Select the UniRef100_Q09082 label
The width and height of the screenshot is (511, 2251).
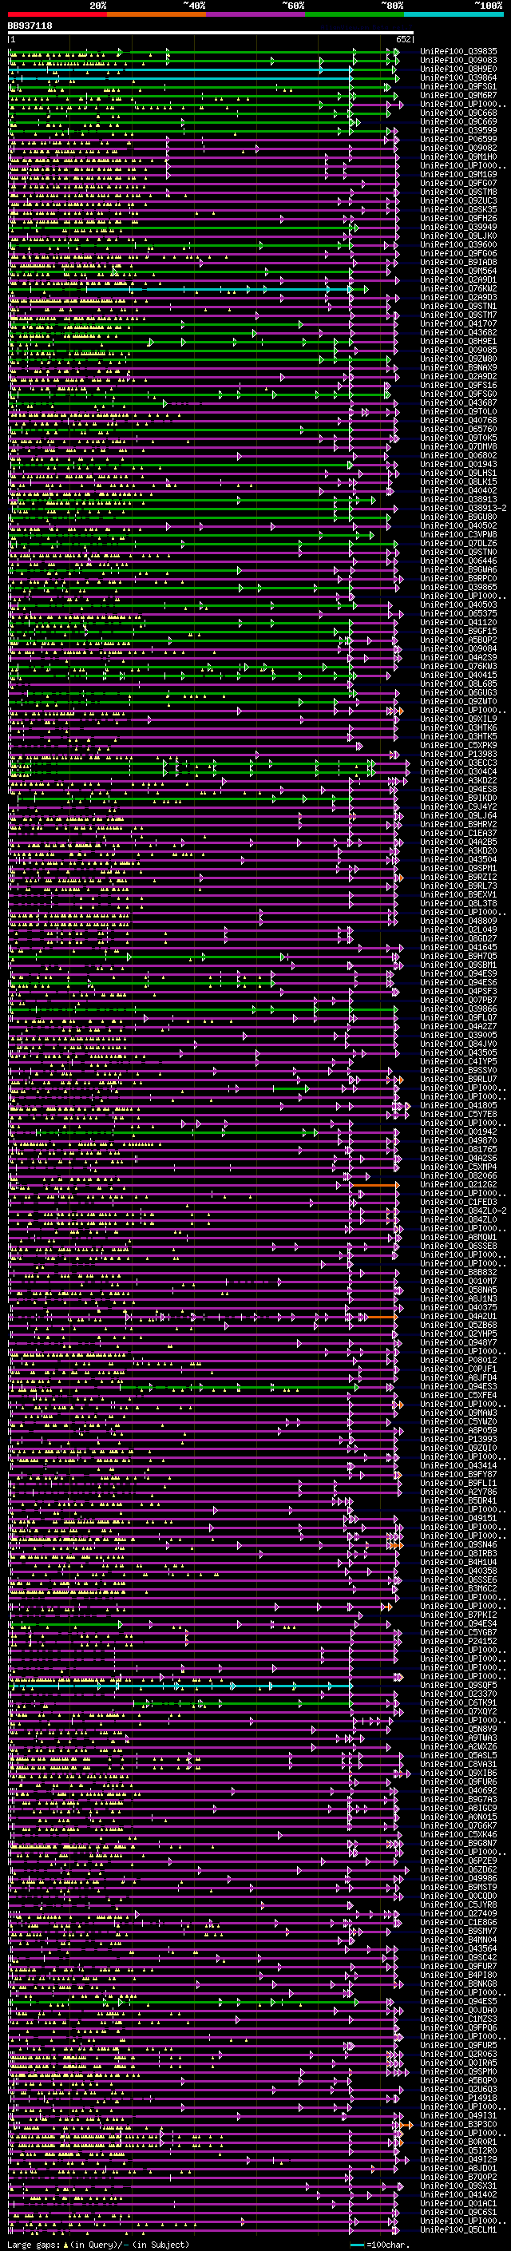pyautogui.click(x=458, y=148)
